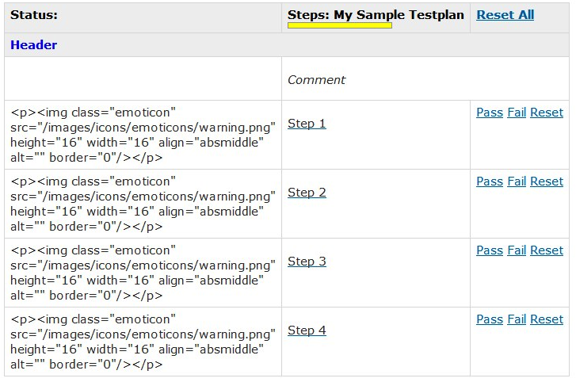
Task: Mark Step 4 as Pass
Action: coord(489,319)
